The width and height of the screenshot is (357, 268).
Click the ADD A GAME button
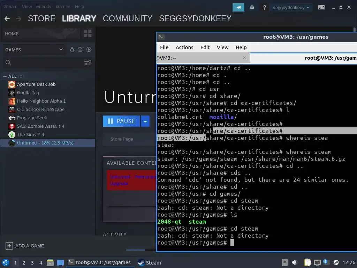pos(25,246)
